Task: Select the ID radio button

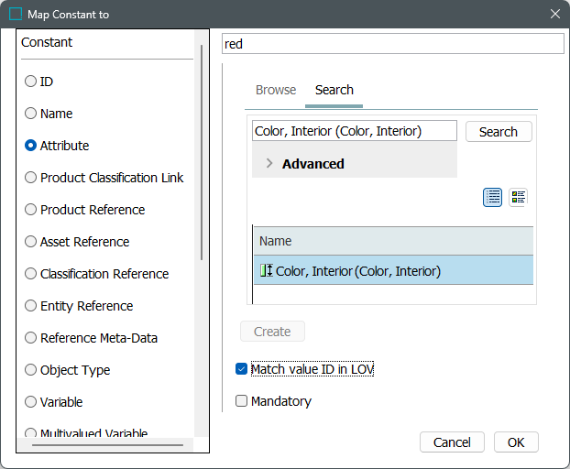Action: click(30, 81)
